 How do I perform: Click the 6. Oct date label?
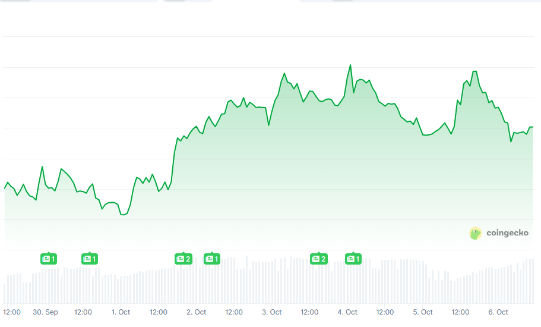coord(498,312)
